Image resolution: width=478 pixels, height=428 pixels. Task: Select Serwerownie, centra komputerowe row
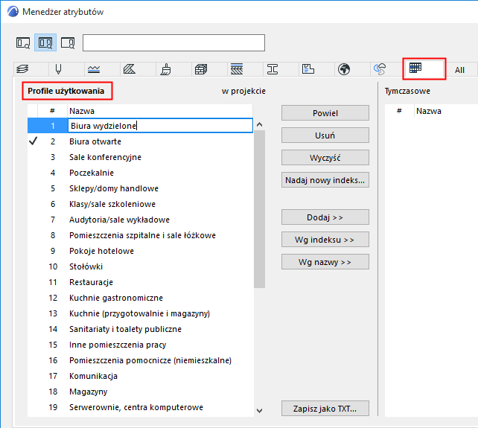(140, 407)
